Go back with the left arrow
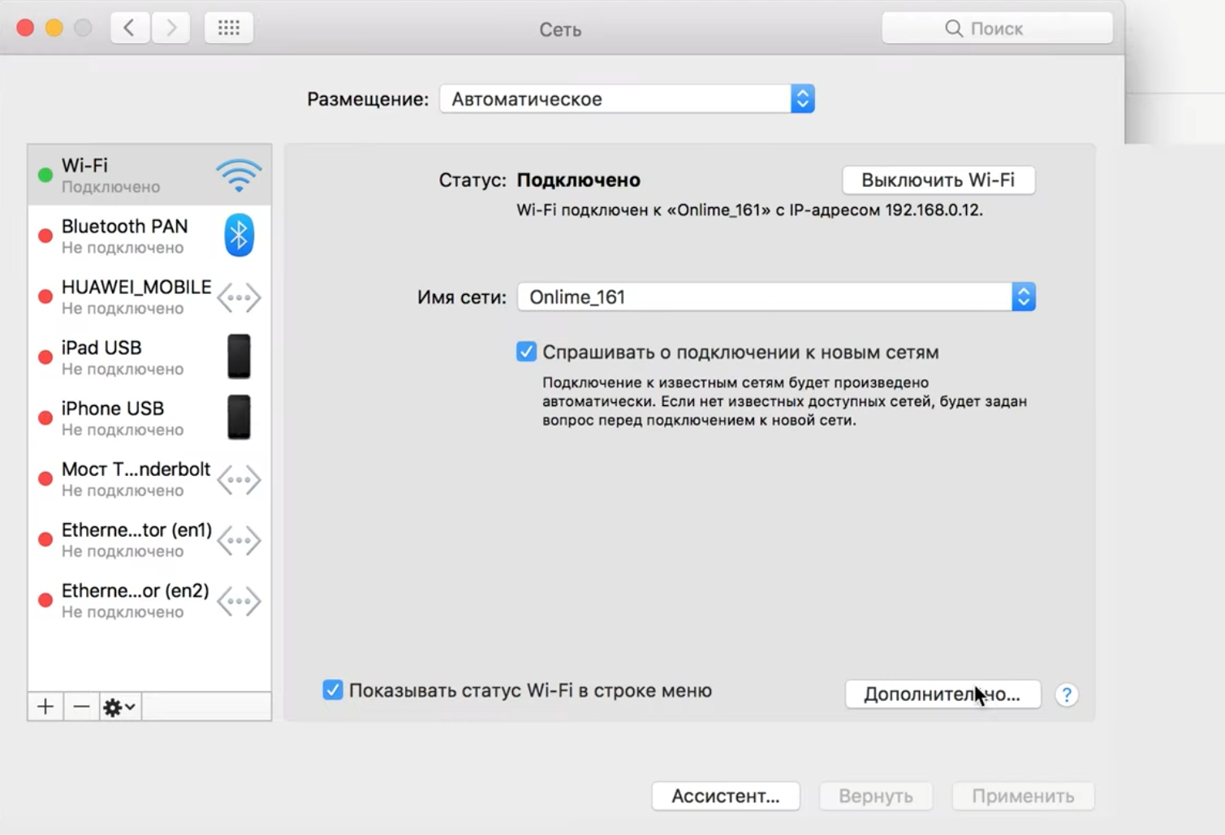The width and height of the screenshot is (1225, 835). click(129, 28)
